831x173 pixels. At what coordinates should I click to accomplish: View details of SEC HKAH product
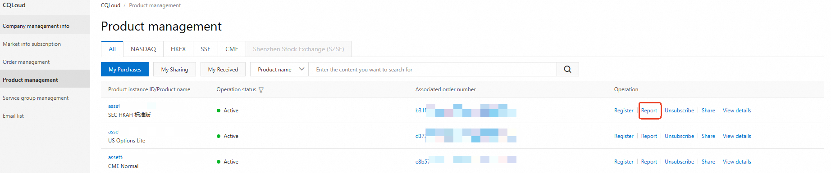pos(737,111)
